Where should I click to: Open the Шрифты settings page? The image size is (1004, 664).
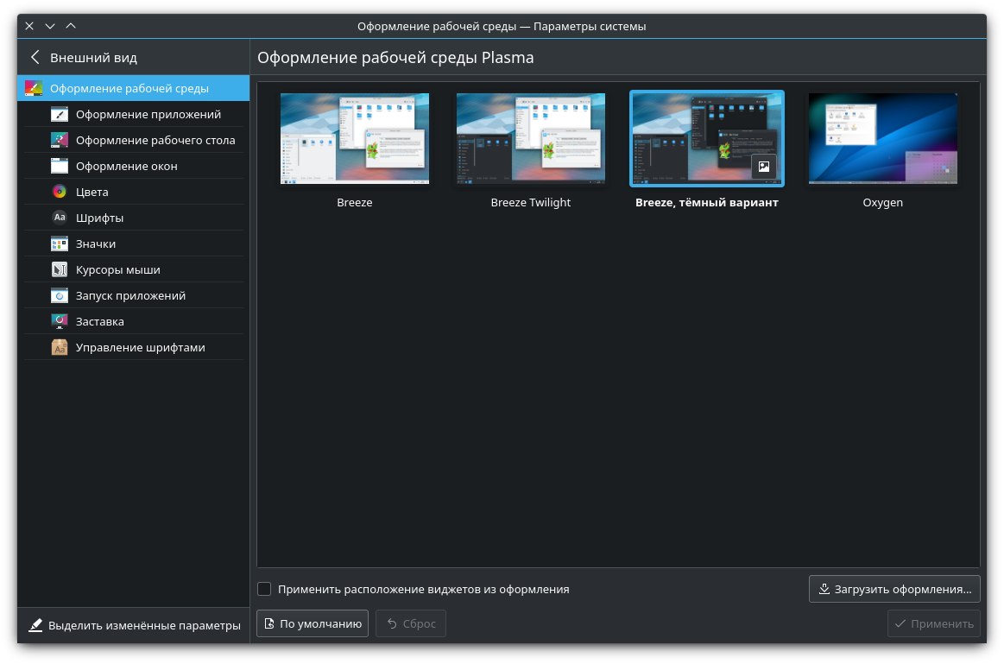pos(134,218)
